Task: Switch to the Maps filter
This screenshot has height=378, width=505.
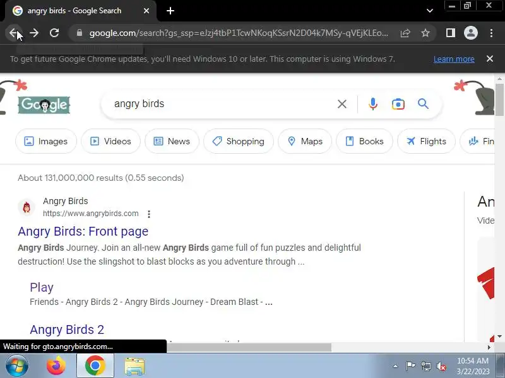Action: (x=305, y=141)
